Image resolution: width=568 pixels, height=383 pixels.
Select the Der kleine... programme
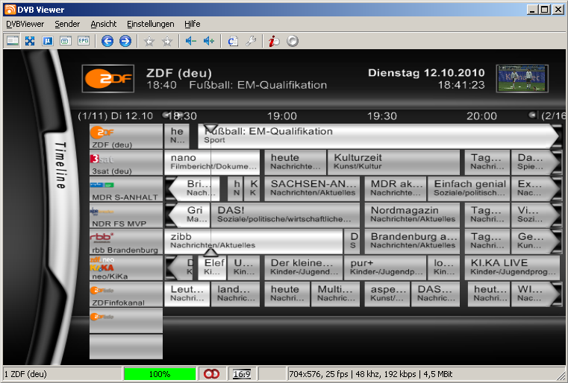pyautogui.click(x=304, y=268)
